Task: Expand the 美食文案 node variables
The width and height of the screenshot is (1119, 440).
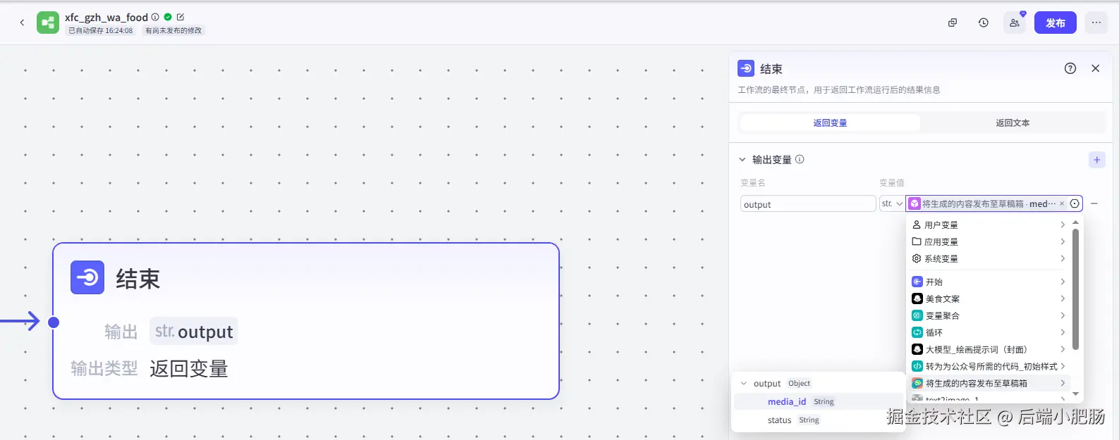Action: point(988,298)
